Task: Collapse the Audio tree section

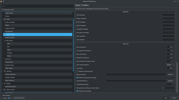Action: tap(2, 19)
